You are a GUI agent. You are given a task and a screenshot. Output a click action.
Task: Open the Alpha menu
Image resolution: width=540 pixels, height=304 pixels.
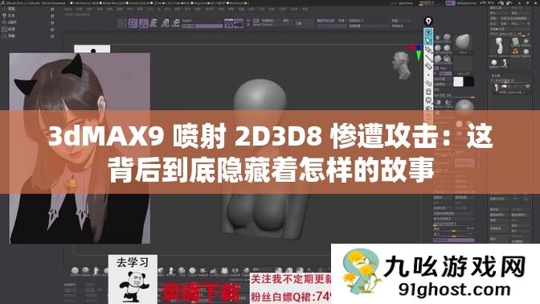click(x=68, y=10)
